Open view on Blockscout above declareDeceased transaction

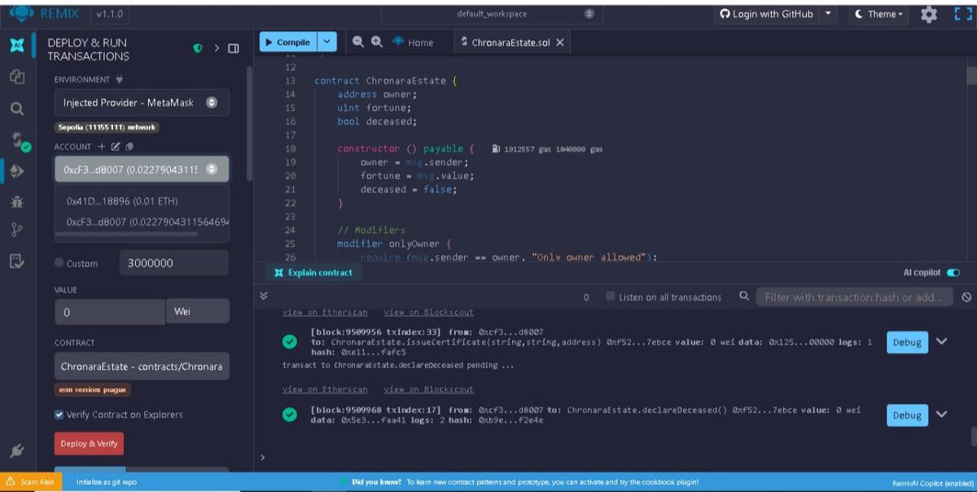click(x=428, y=389)
